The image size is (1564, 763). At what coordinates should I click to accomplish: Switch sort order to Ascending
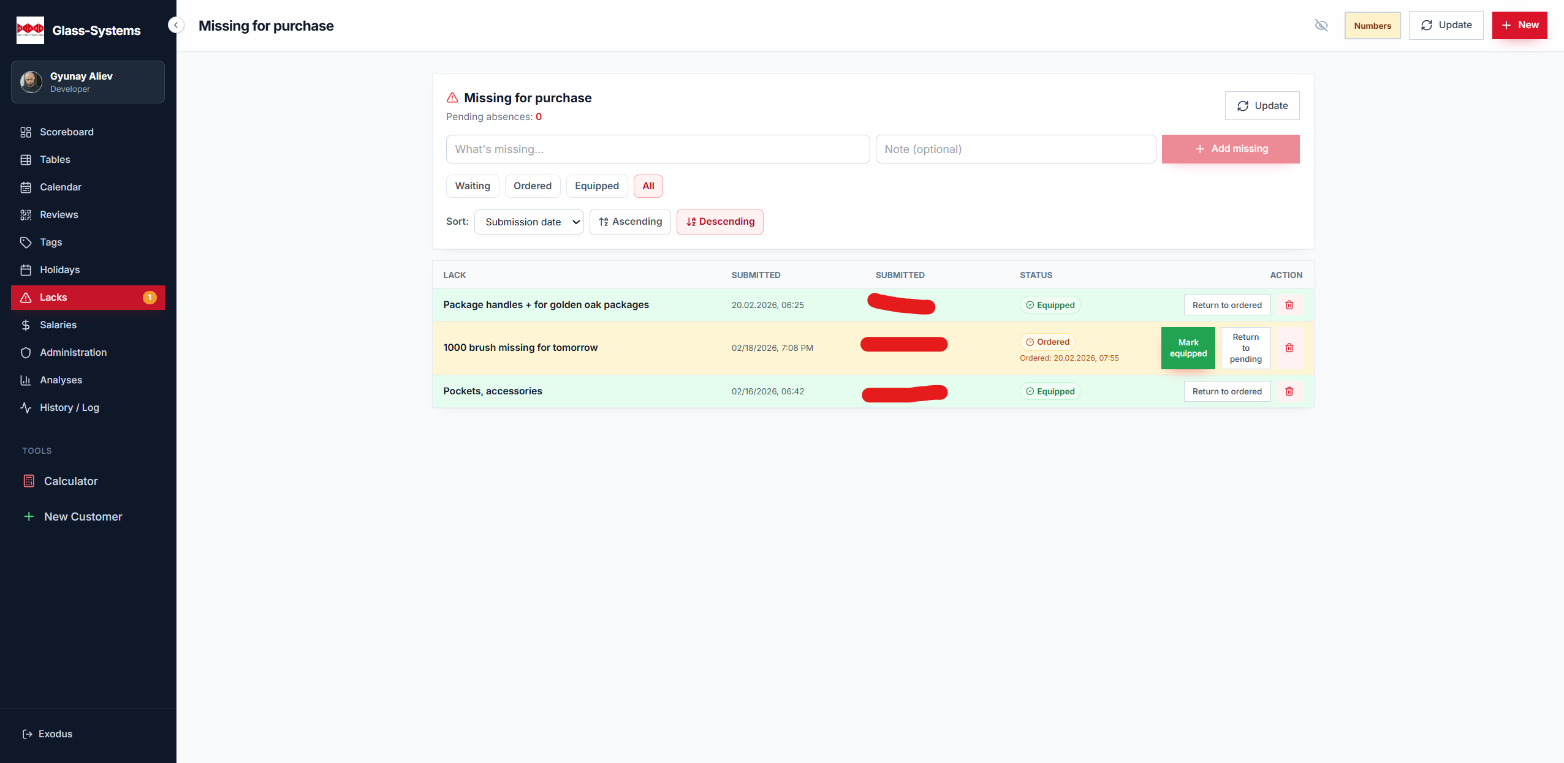coord(630,222)
